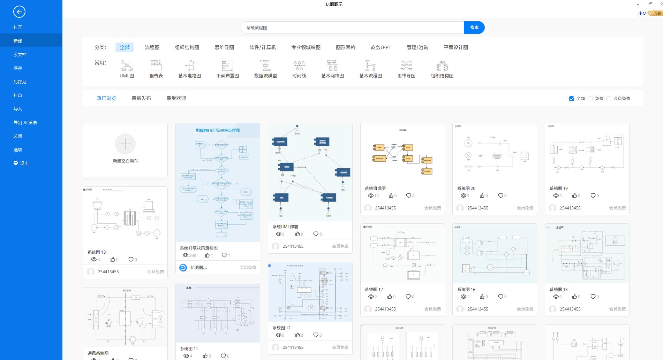Click the back arrow at top left

[20, 12]
